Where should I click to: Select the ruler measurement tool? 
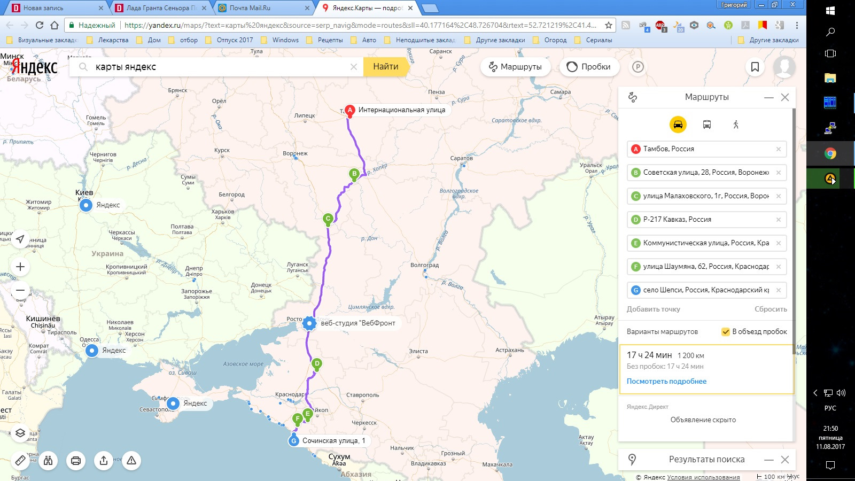point(20,460)
